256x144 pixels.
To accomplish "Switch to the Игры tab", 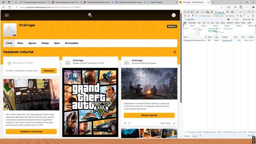I will click(x=20, y=43).
